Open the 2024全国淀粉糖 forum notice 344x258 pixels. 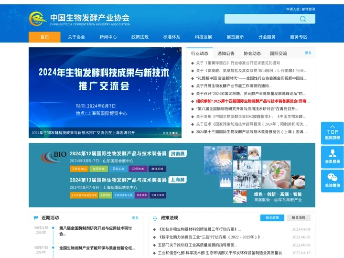tap(251, 94)
